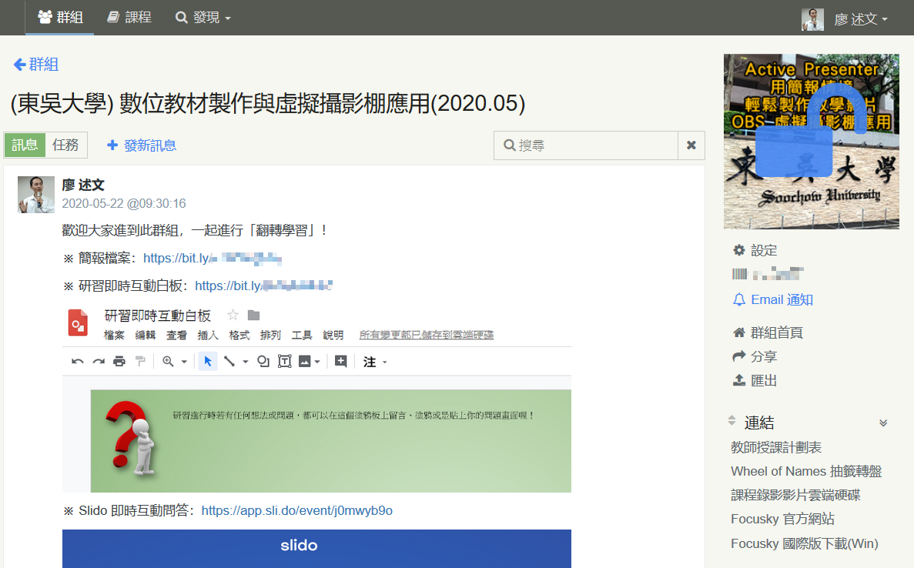Click the add comment icon
Image resolution: width=914 pixels, height=568 pixels.
[341, 362]
